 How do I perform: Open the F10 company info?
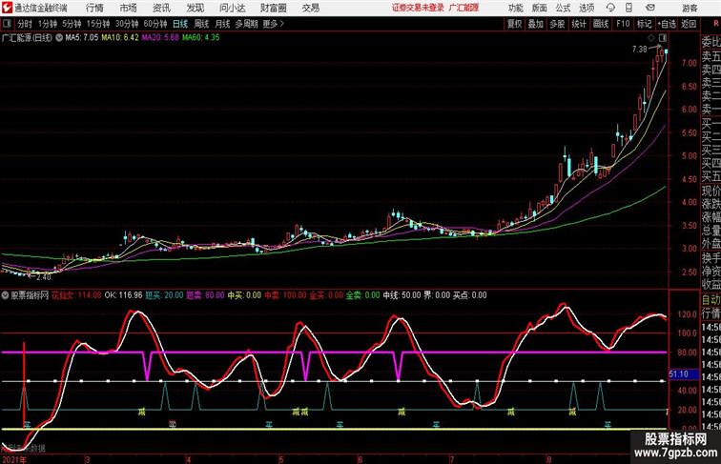tap(623, 24)
